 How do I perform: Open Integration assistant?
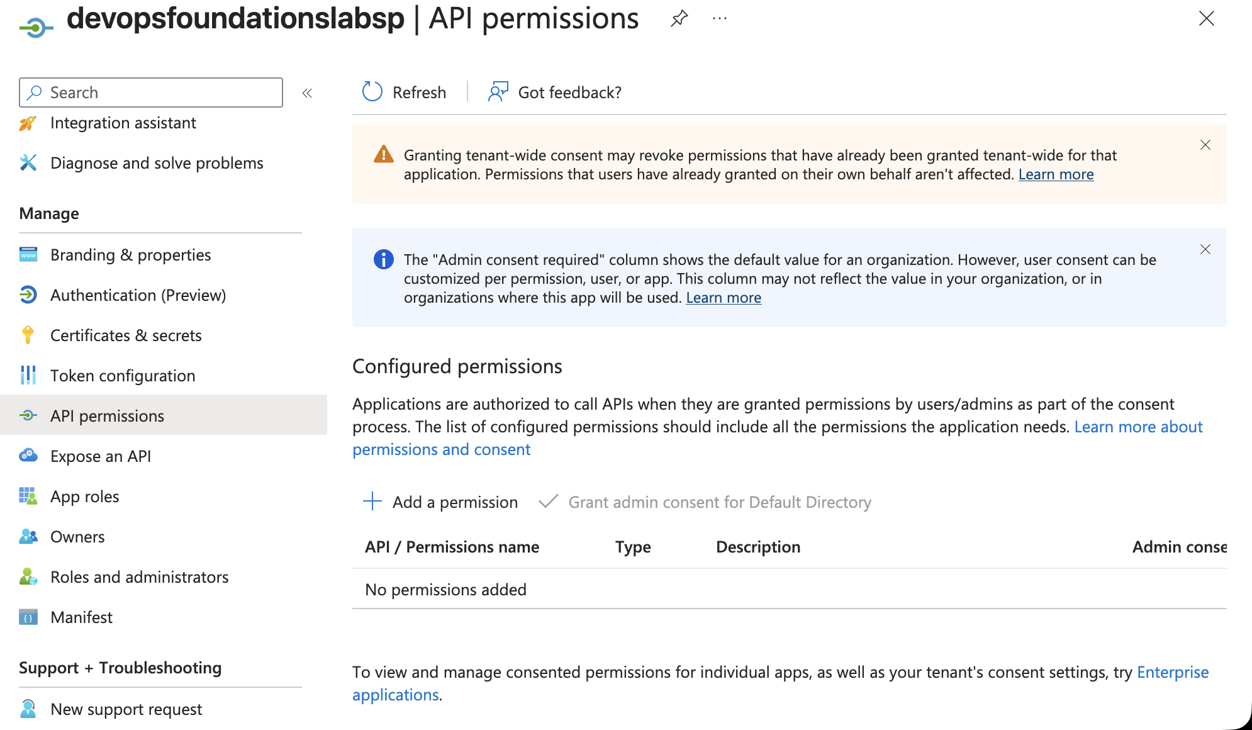point(123,123)
